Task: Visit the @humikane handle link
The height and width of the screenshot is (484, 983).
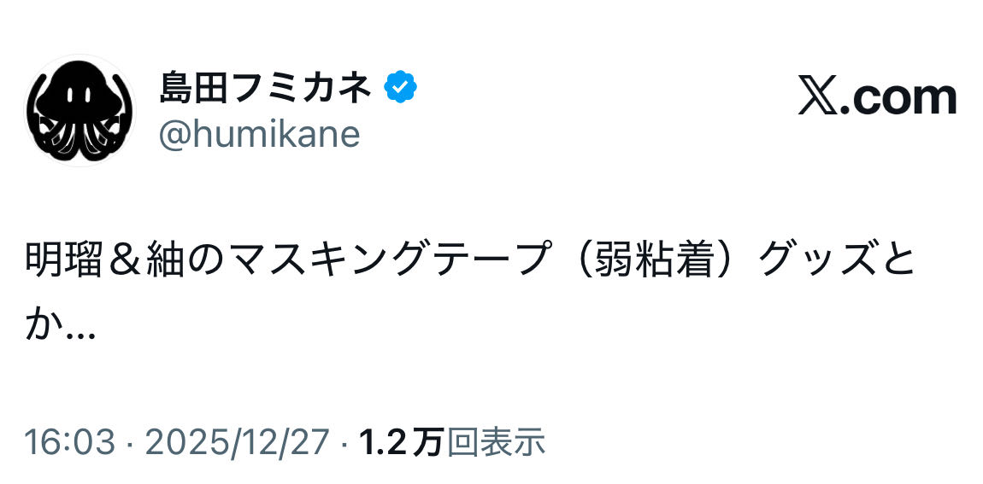Action: click(259, 135)
